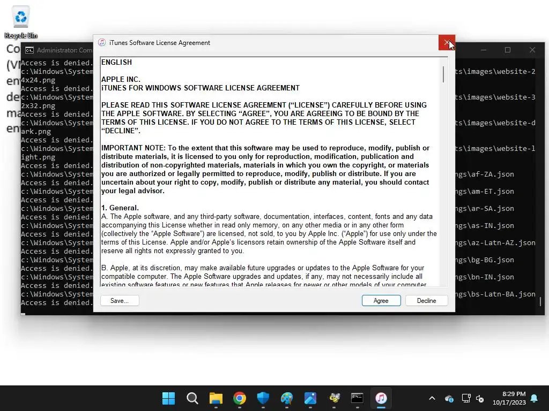Click "ts\images\website-2" in Command Prompt
This screenshot has width=549, height=411.
point(495,71)
